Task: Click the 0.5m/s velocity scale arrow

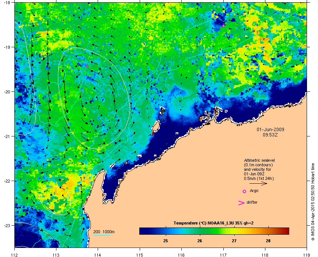Action: (x=258, y=183)
